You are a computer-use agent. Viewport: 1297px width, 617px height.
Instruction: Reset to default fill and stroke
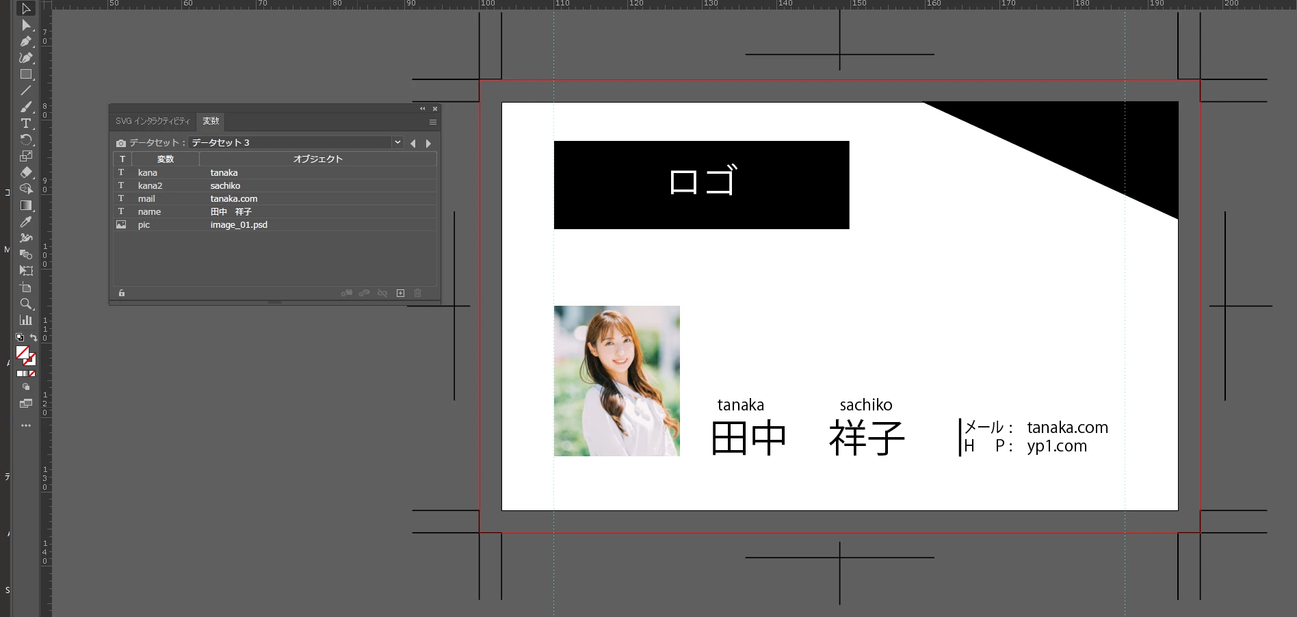[x=20, y=337]
